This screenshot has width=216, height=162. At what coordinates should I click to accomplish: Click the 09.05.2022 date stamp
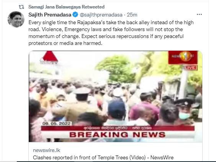(x=56, y=124)
